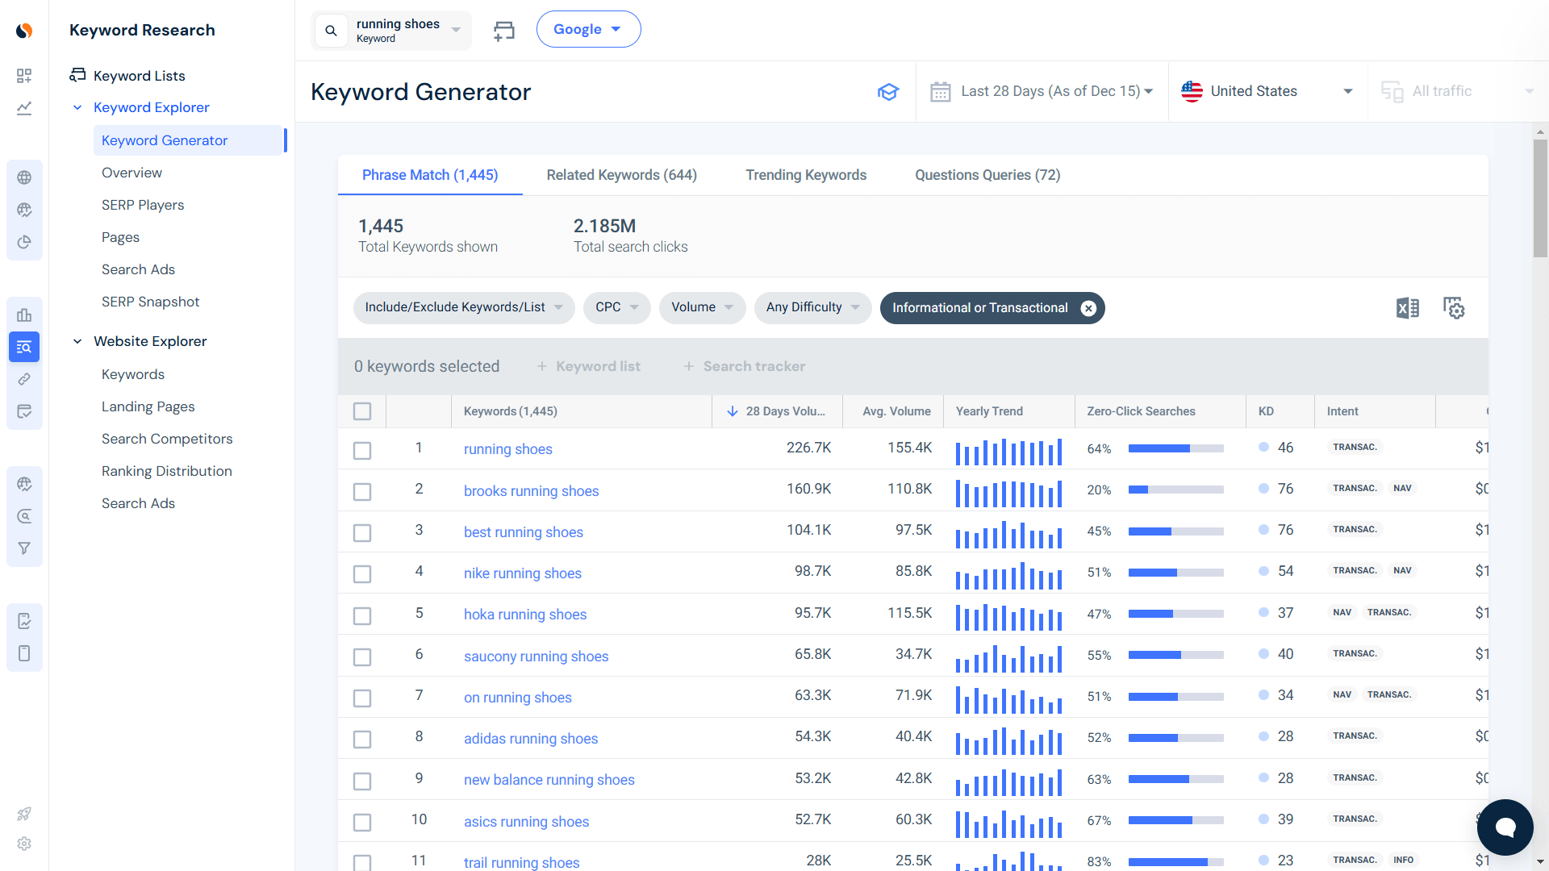The image size is (1549, 871).
Task: Click the search field showing running shoes
Action: coord(395,29)
